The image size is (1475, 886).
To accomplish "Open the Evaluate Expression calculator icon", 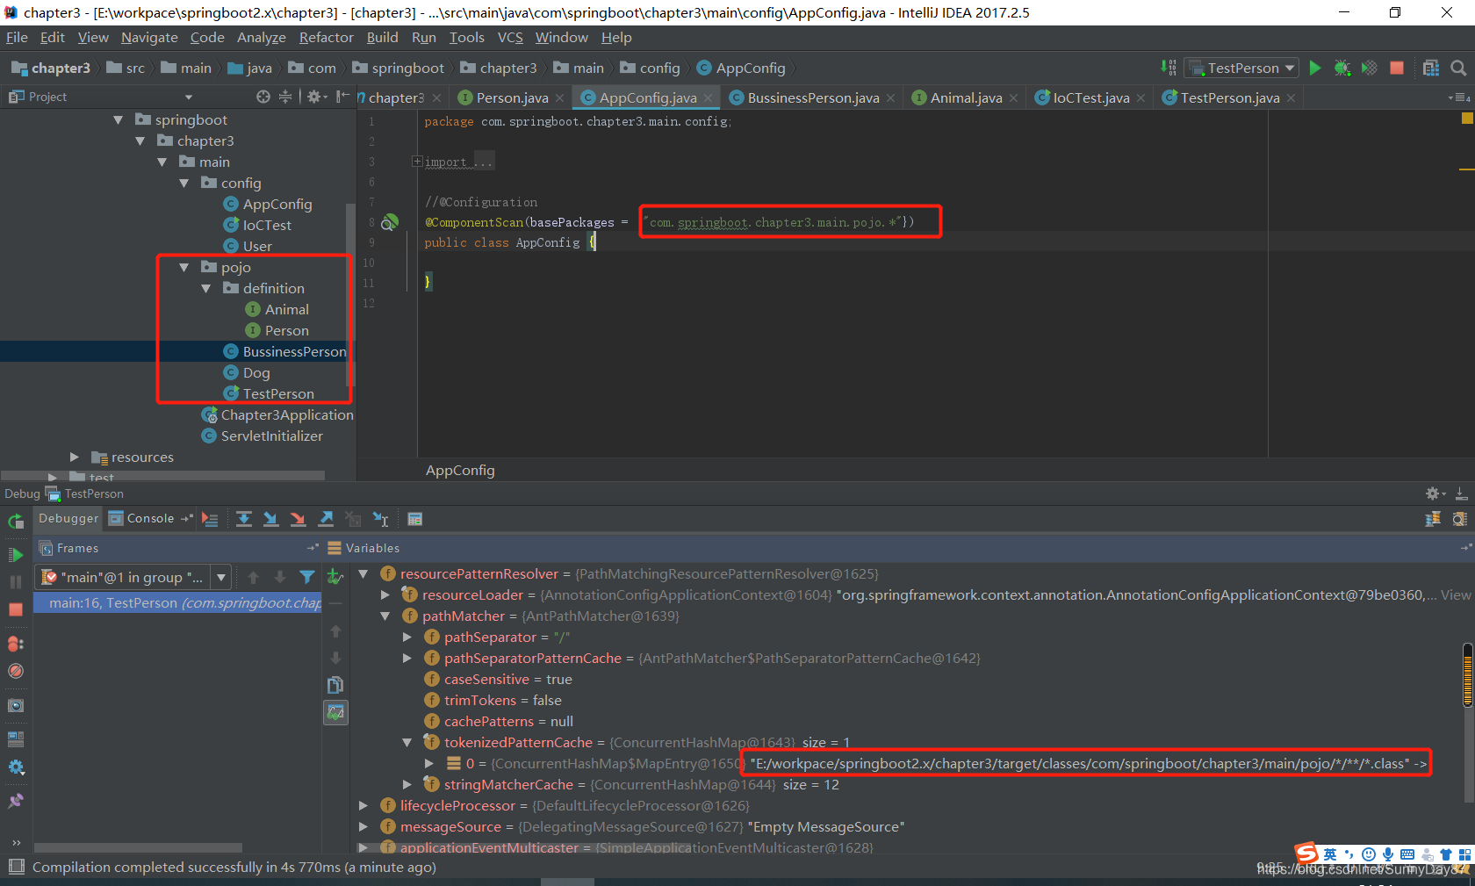I will [415, 519].
